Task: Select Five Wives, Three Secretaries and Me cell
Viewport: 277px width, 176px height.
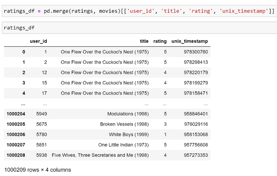Action: tap(100, 156)
